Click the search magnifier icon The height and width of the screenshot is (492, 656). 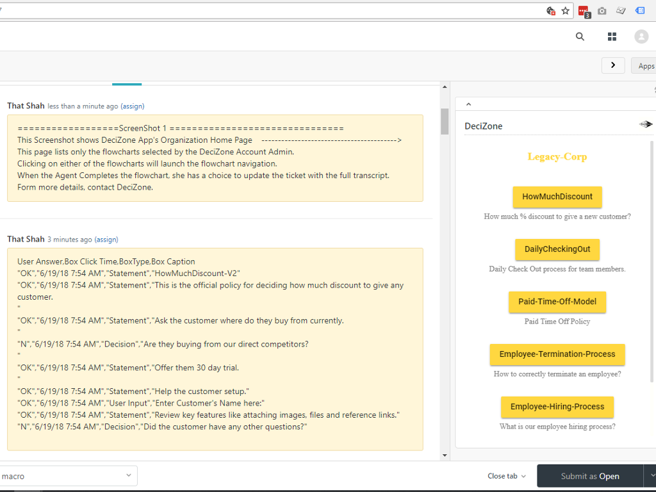(580, 37)
